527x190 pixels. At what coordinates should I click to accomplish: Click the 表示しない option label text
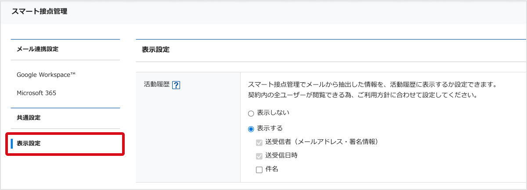click(273, 113)
